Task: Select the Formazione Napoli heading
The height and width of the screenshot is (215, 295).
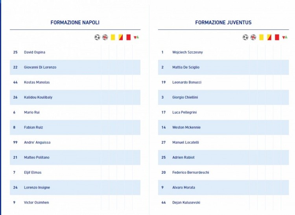Action: (75, 22)
